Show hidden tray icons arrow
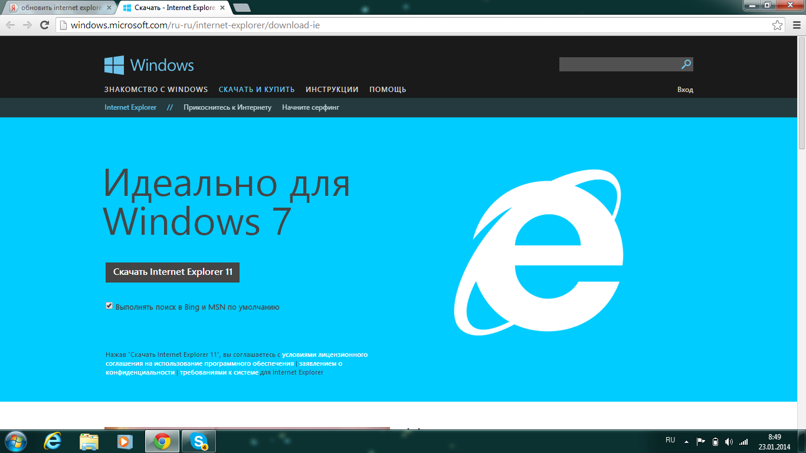 click(686, 441)
